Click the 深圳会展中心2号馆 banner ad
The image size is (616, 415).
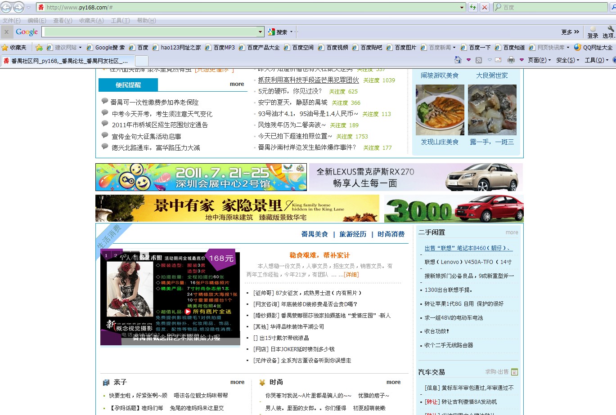(x=201, y=177)
